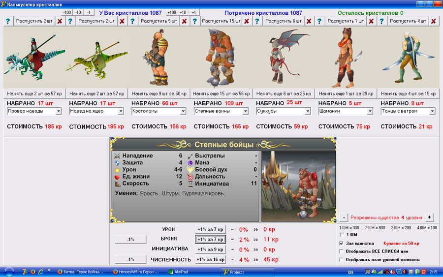This screenshot has height=277, width=443.
Task: Click Распустить 9 шт button
Action: pyautogui.click(x=158, y=21)
